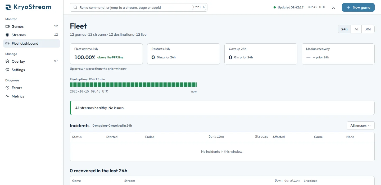
Task: Click the Ctrl K shortcut badge
Action: [x=199, y=7]
